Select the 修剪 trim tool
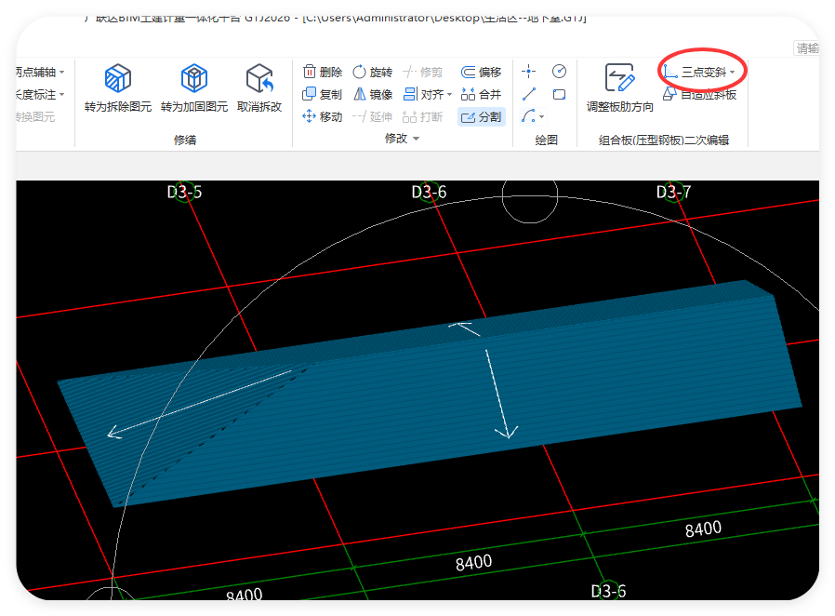The width and height of the screenshot is (835, 616). [x=422, y=72]
